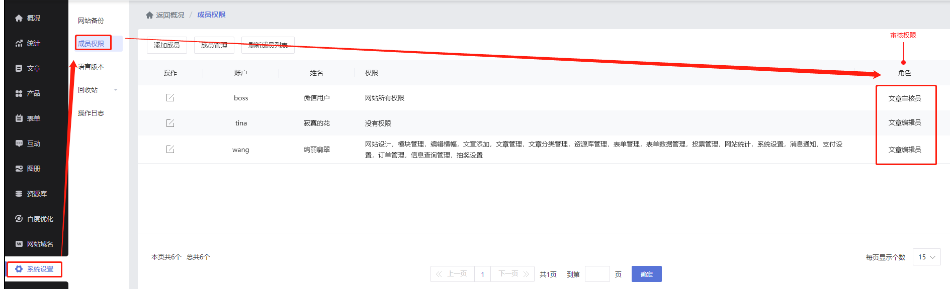Image resolution: width=950 pixels, height=289 pixels.
Task: Click the document icon beside 文章
Action: point(19,68)
